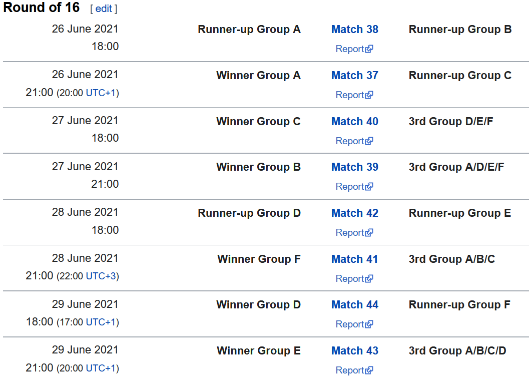Click the external link icon under Match 42
This screenshot has width=529, height=382.
click(x=369, y=233)
